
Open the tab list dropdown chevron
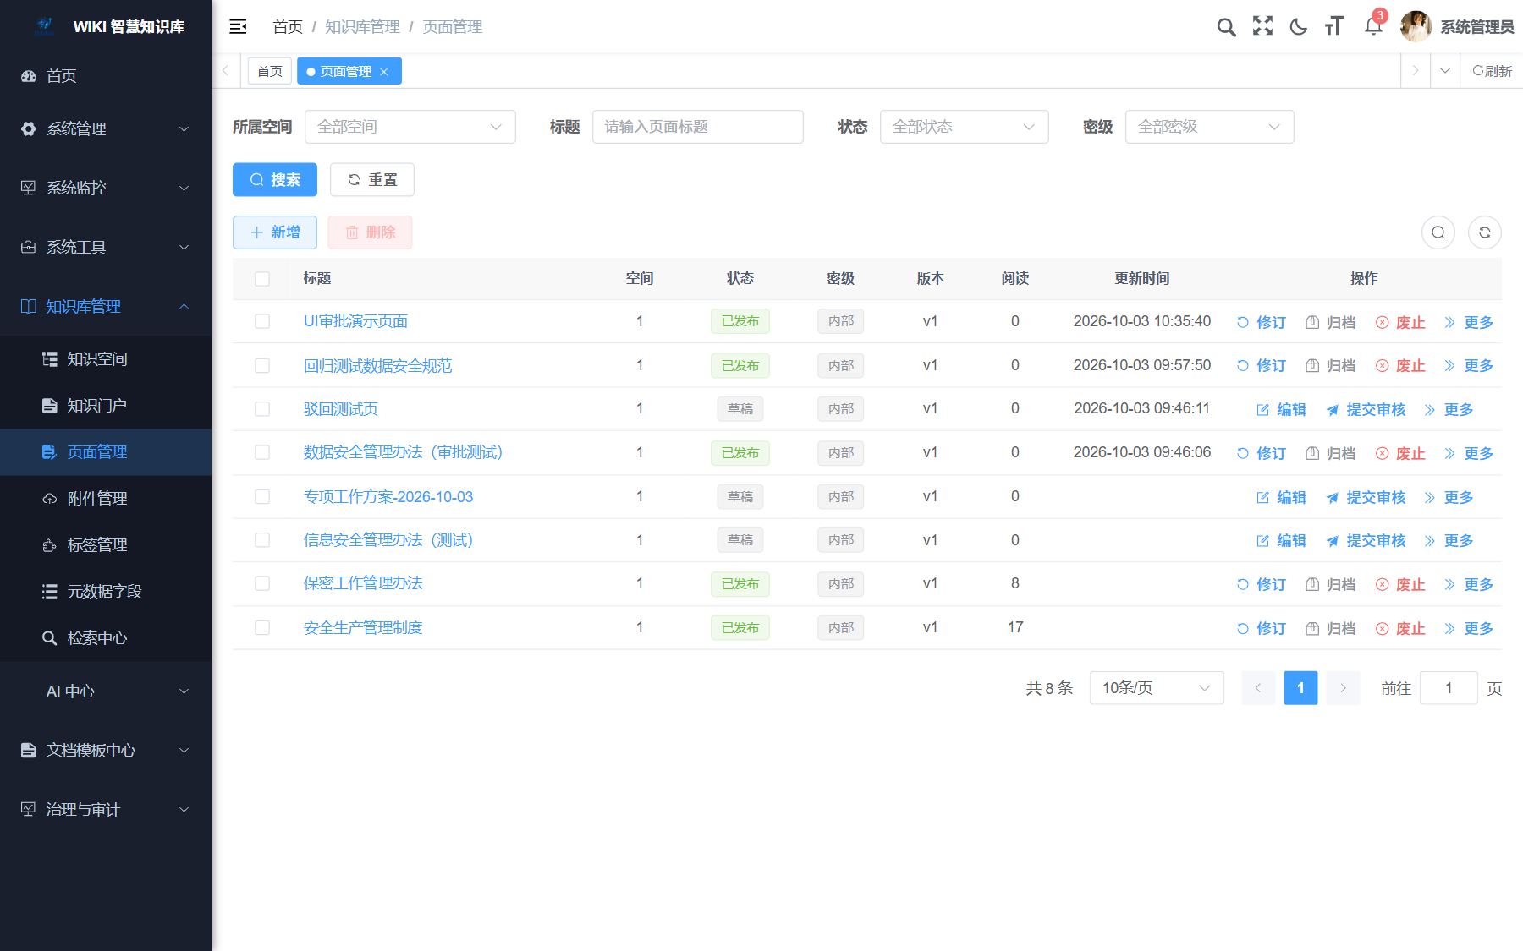pos(1445,71)
